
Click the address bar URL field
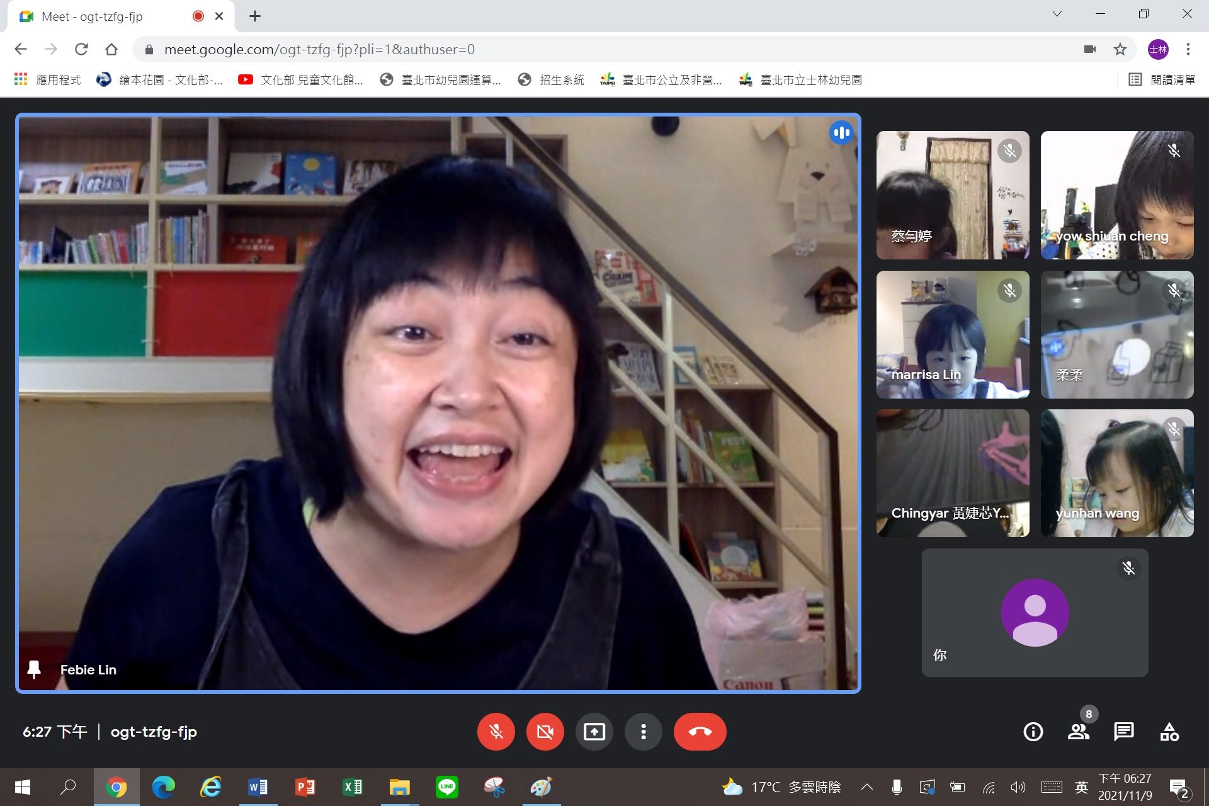point(604,49)
